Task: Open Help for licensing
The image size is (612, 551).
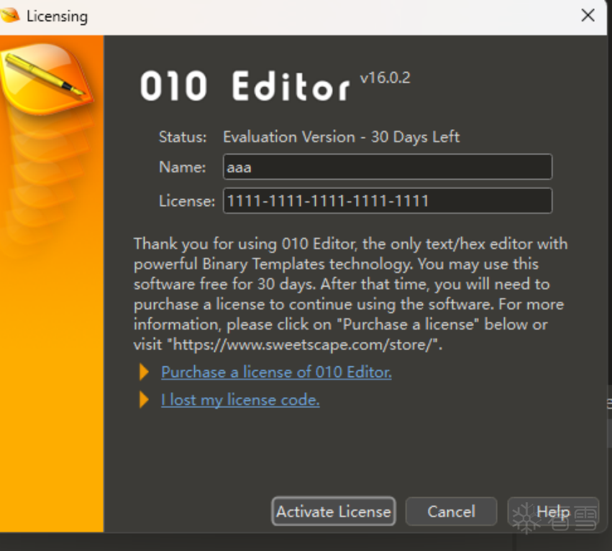Action: click(x=553, y=511)
